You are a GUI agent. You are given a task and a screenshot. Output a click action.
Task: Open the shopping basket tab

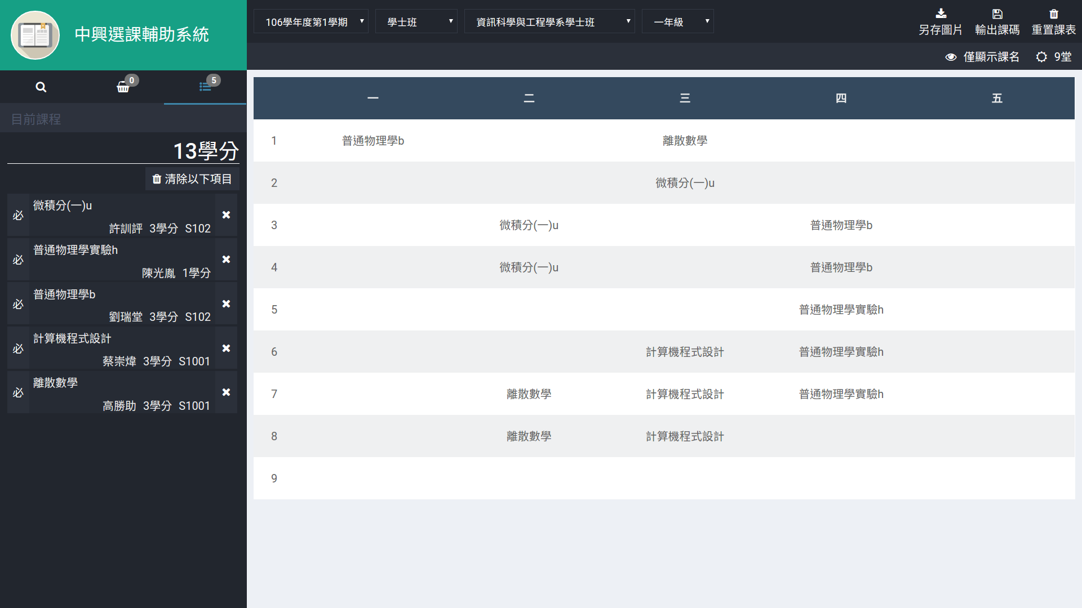point(123,87)
